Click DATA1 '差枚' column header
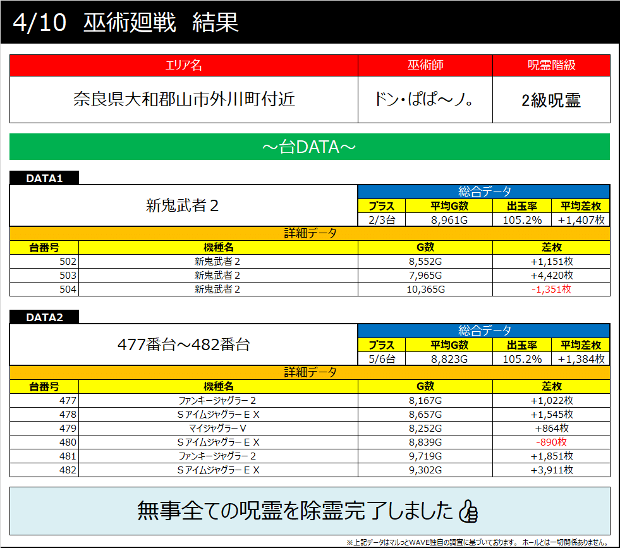The image size is (620, 548). tap(551, 248)
